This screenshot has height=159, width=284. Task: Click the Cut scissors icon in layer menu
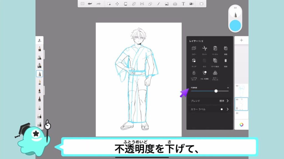(204, 49)
